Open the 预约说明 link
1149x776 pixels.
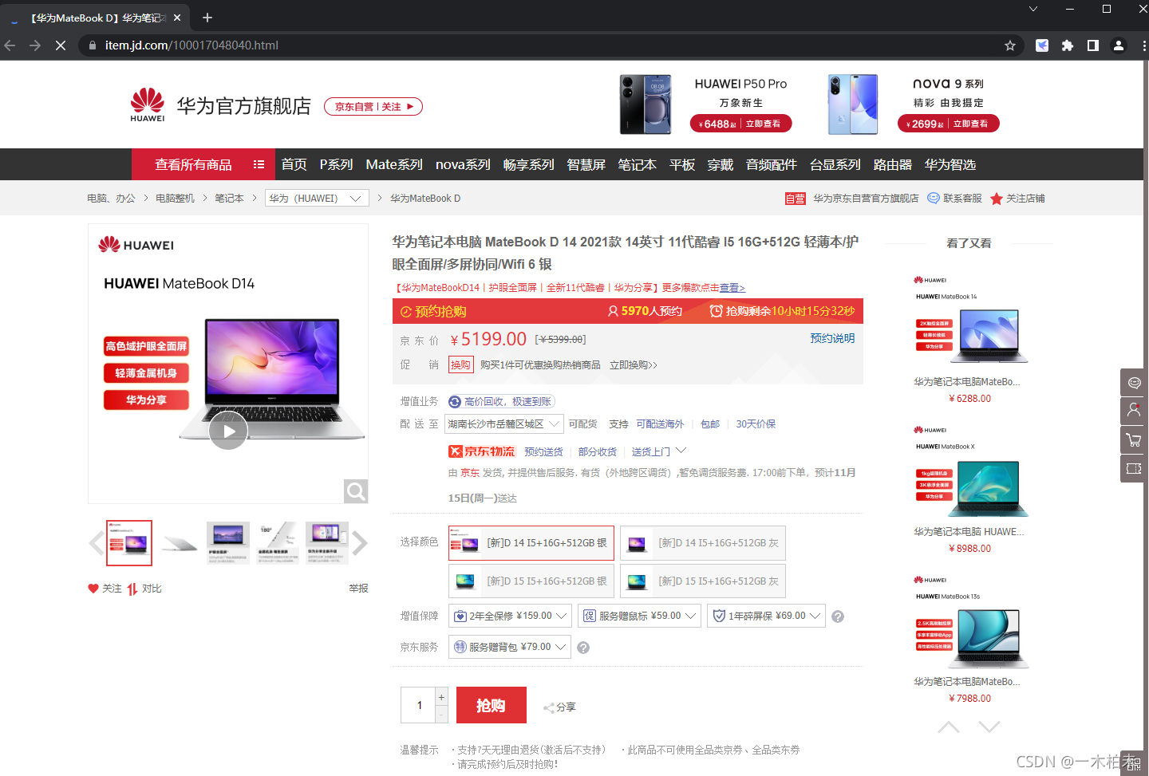pyautogui.click(x=832, y=338)
